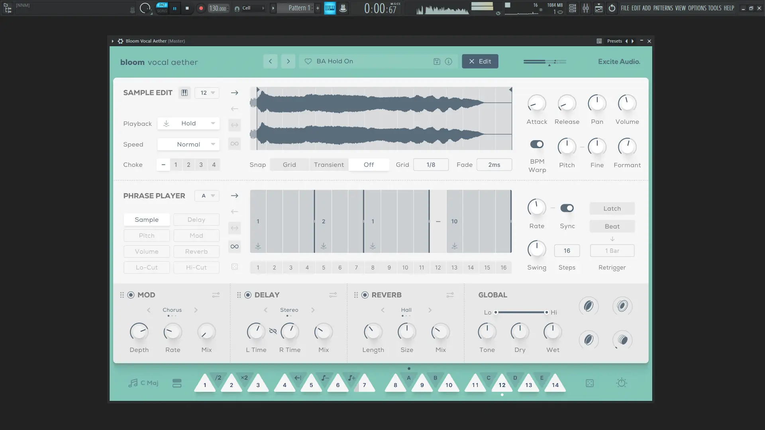
Task: Disable the Reverb effect power button
Action: tap(365, 295)
